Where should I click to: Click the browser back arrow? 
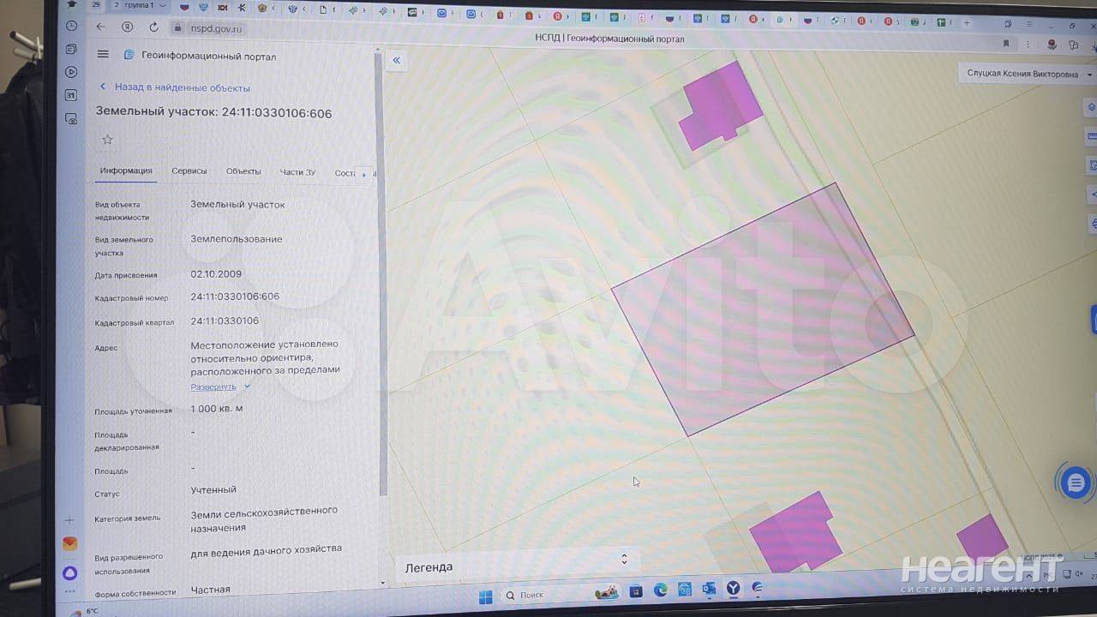tap(100, 27)
